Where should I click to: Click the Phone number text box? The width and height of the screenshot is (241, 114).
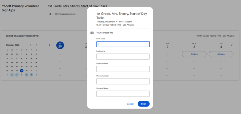point(123,81)
